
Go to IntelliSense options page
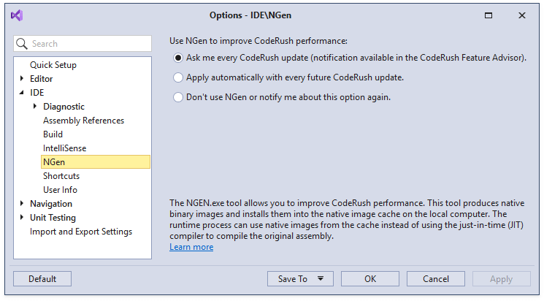pyautogui.click(x=64, y=148)
